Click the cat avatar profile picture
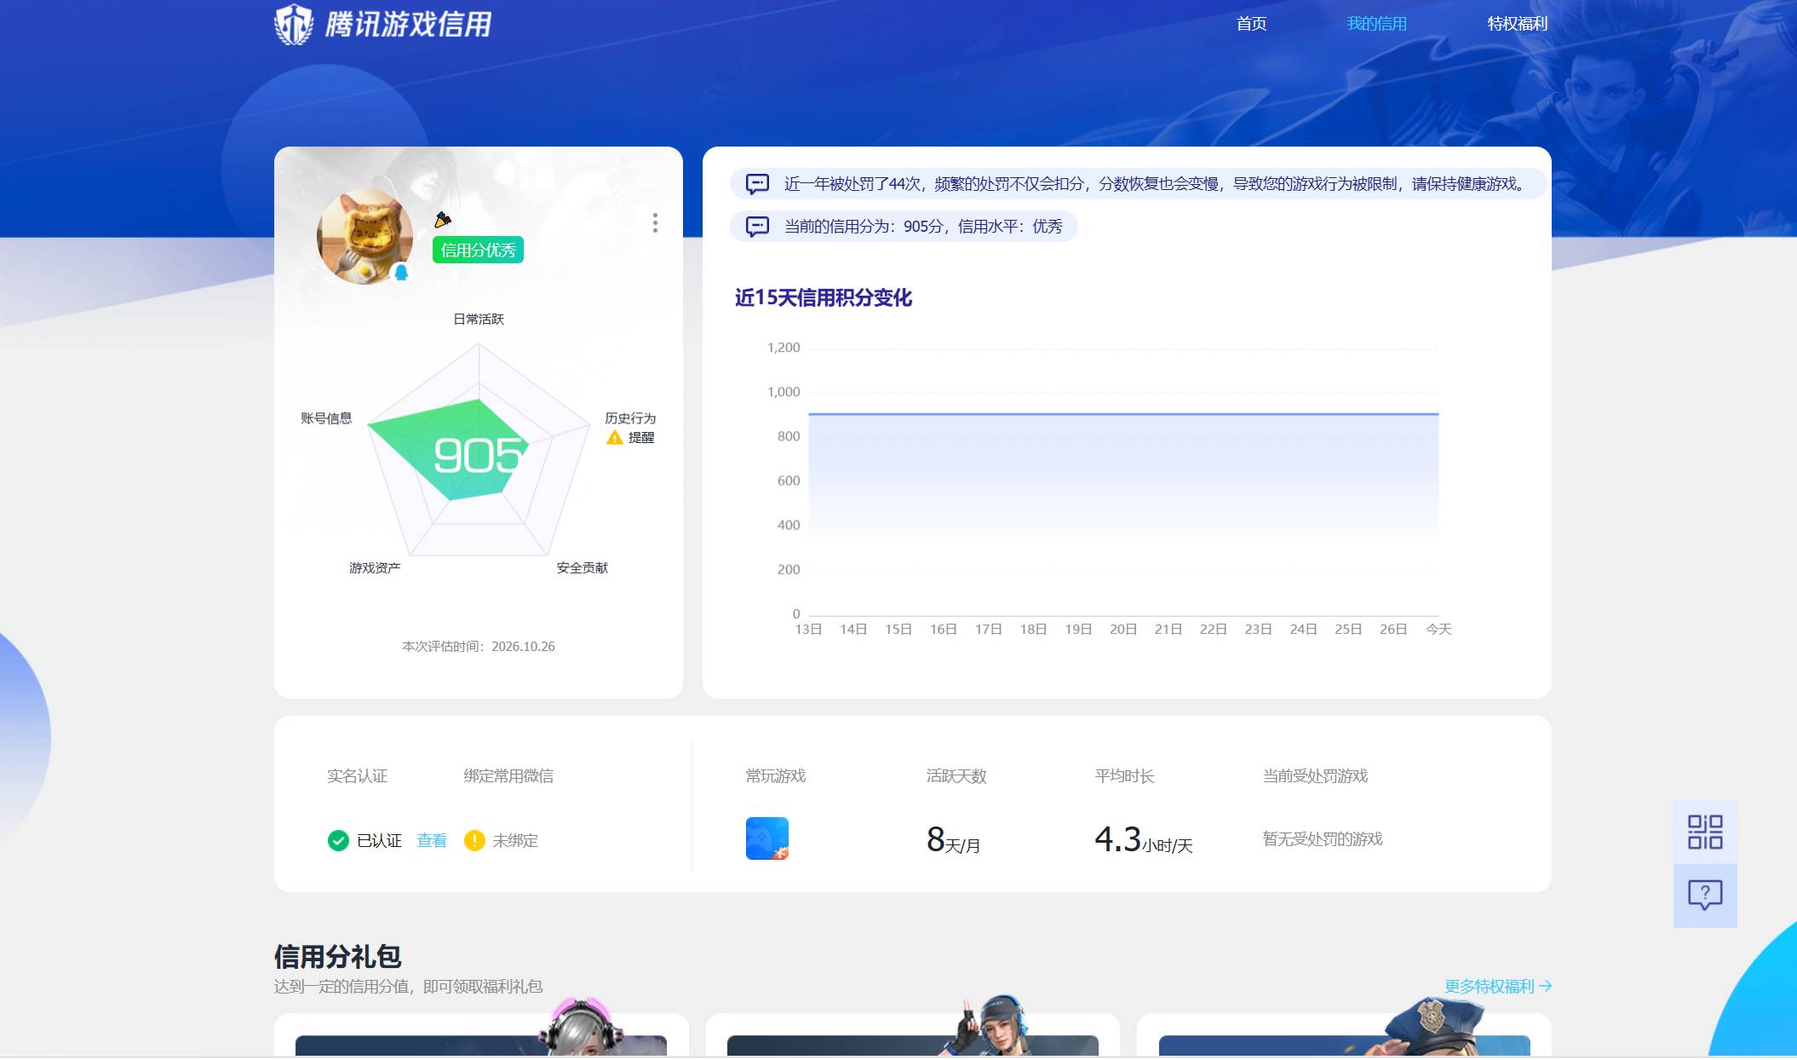 365,237
